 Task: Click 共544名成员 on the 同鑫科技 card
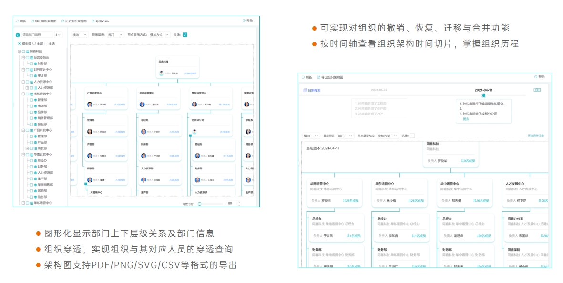coord(190,73)
